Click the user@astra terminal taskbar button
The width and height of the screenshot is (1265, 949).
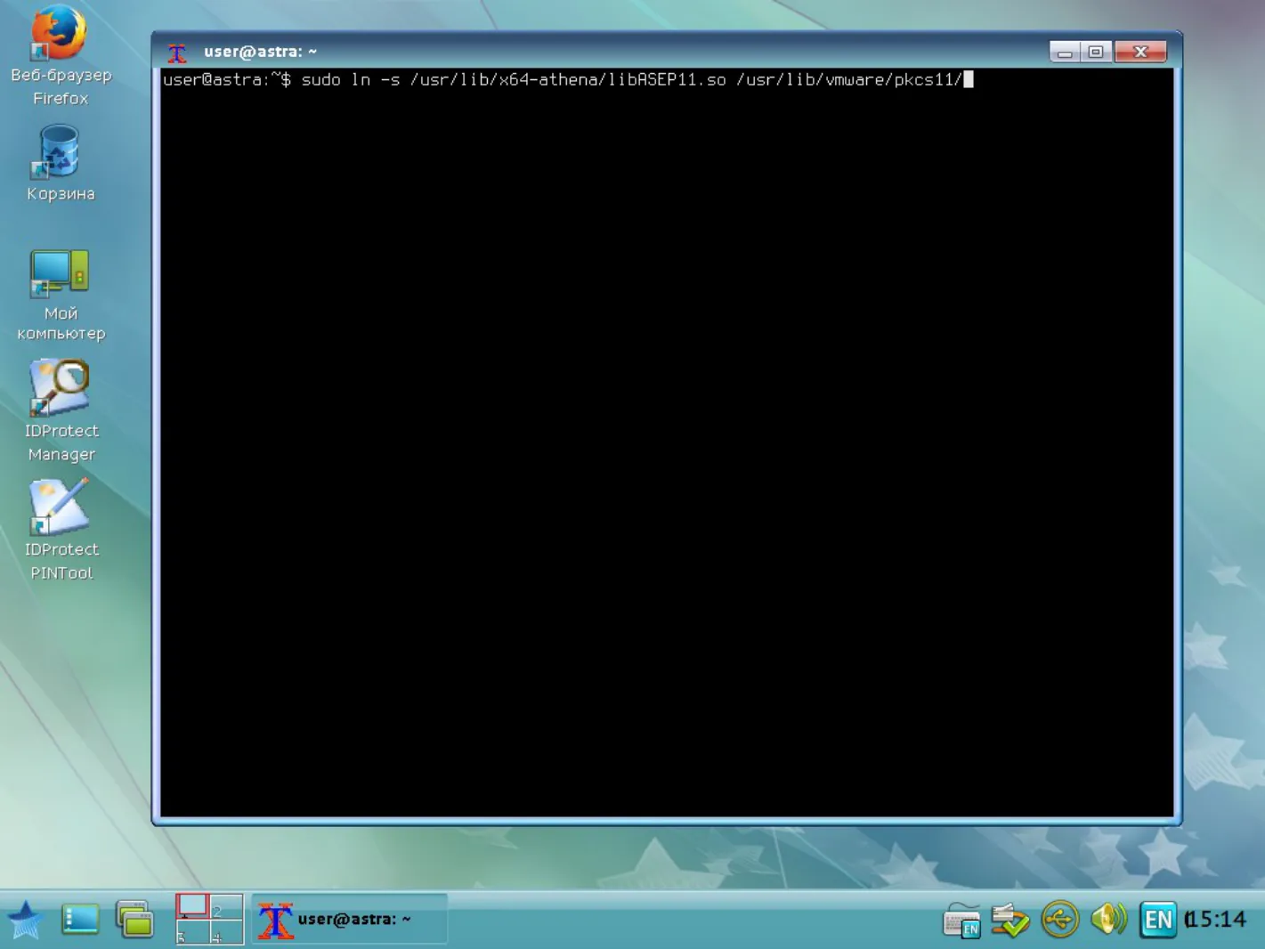[349, 920]
